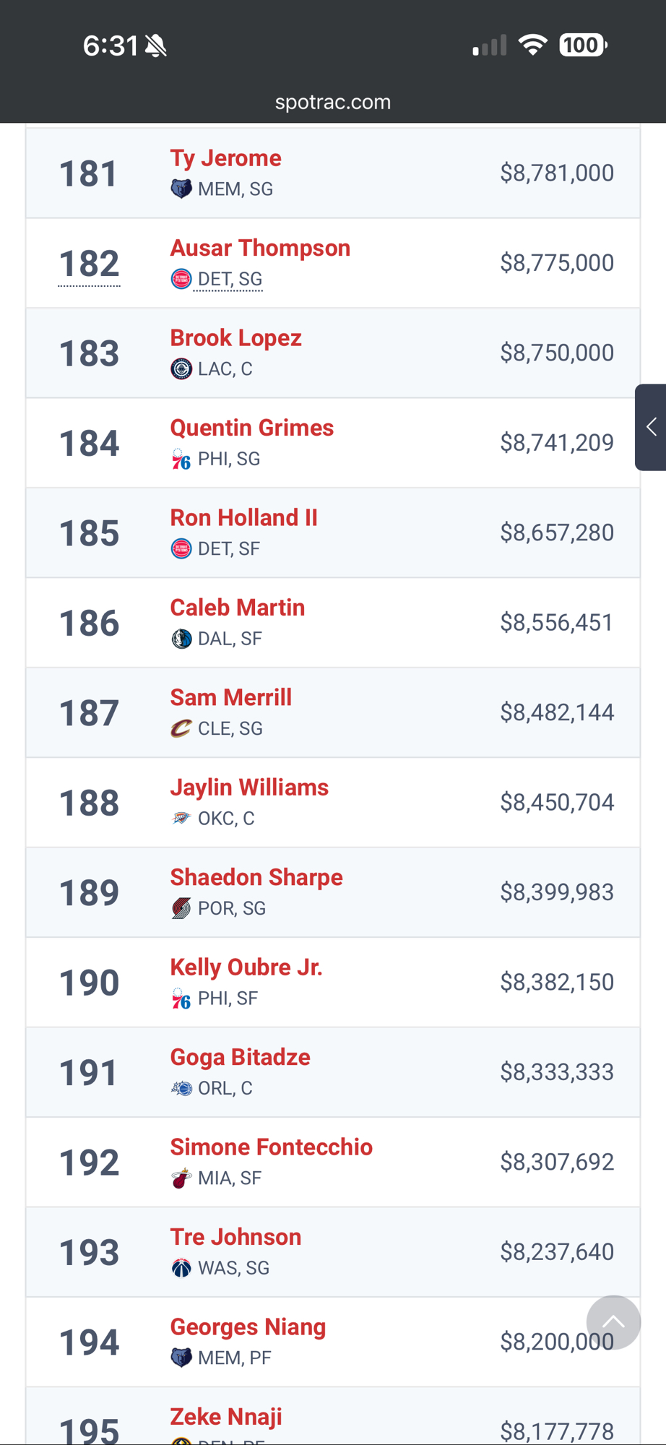The height and width of the screenshot is (1445, 666).
Task: Open Ron Holland II's contract page
Action: point(243,518)
